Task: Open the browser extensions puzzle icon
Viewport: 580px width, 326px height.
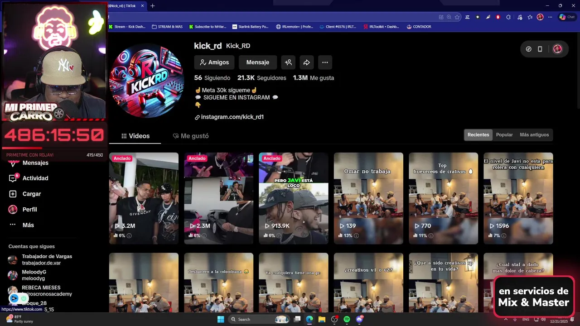Action: pyautogui.click(x=508, y=17)
